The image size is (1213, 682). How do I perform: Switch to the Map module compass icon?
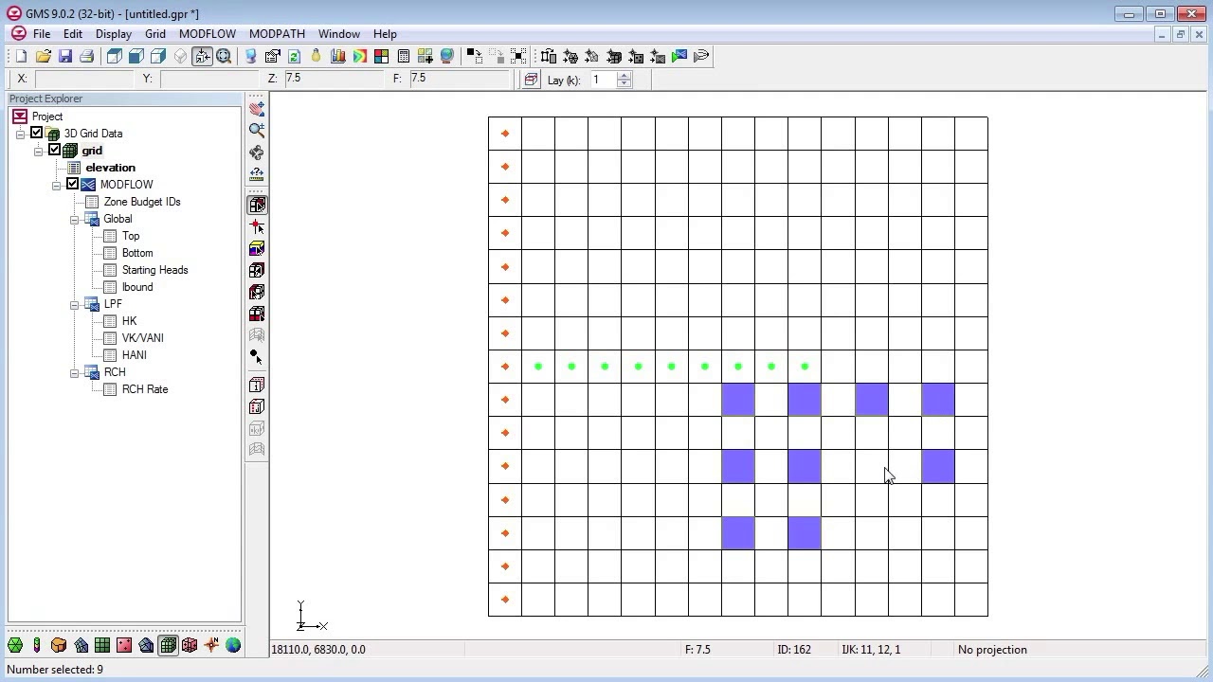tap(211, 645)
